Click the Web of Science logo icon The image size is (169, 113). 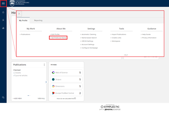(x=53, y=73)
